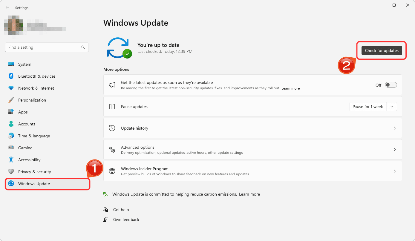Screen dimensions: 415x241
Task: Open the carbon emissions Learn more link
Action: [x=249, y=194]
